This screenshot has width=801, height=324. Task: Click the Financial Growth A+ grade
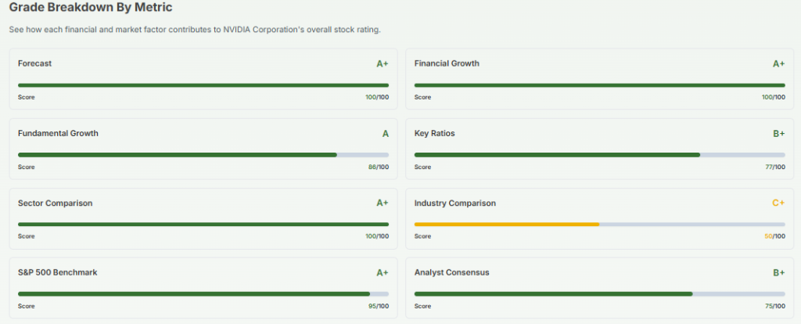tap(779, 64)
